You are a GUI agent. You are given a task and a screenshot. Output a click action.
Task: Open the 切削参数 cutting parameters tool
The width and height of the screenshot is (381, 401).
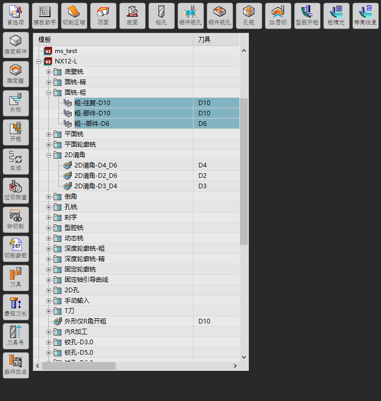(x=16, y=249)
